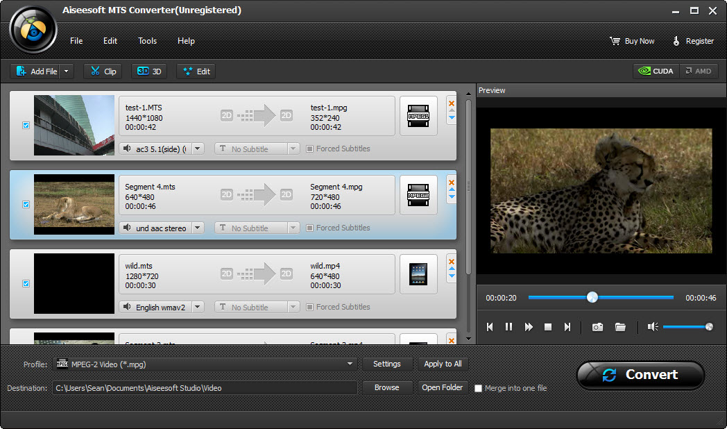The width and height of the screenshot is (727, 429).
Task: Select the test-1.MTS thumbnail
Action: 74,125
